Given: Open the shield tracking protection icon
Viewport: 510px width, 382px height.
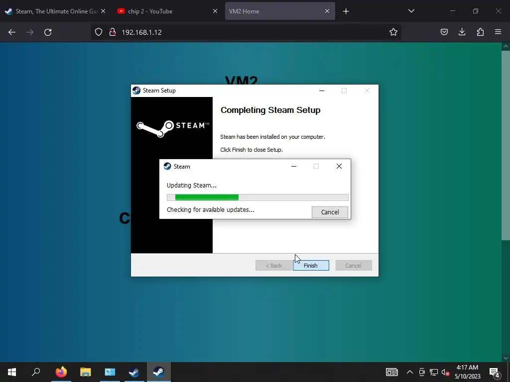Looking at the screenshot, I should [x=99, y=32].
